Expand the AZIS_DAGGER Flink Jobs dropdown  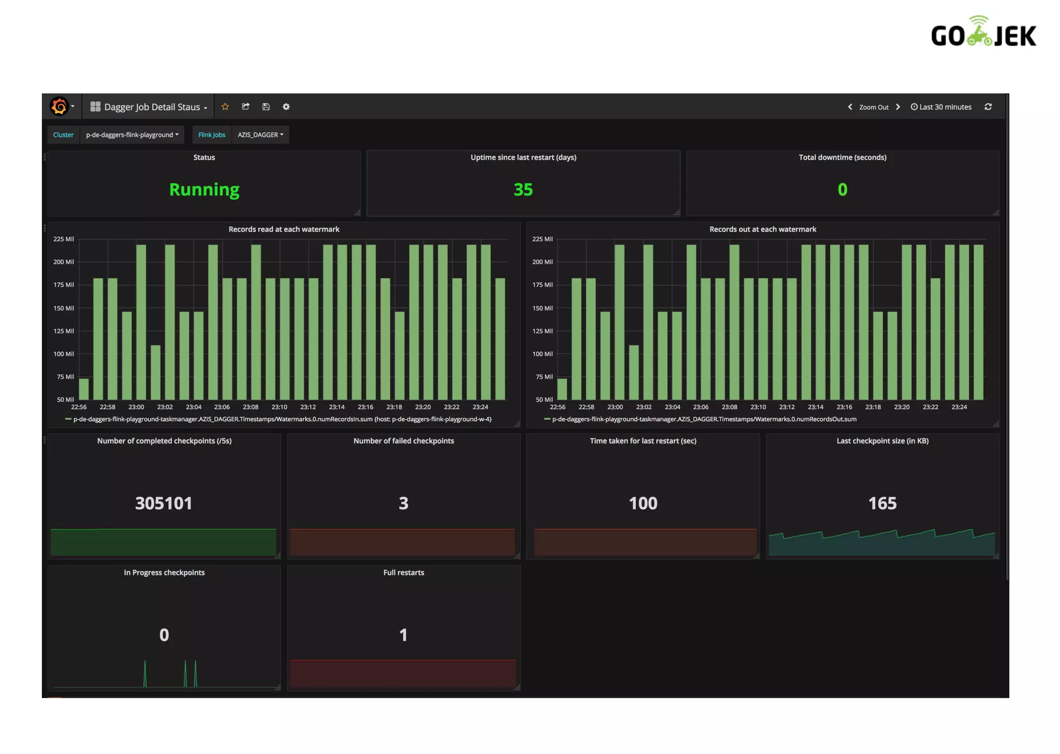coord(260,135)
